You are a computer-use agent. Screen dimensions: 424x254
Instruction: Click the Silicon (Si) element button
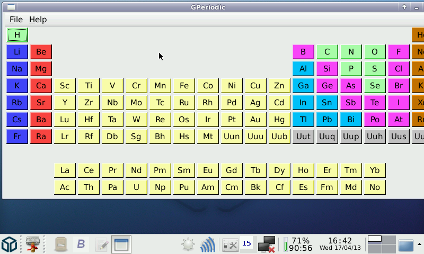tap(327, 69)
